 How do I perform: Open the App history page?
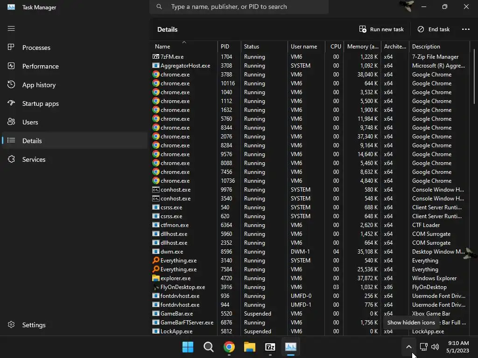click(x=75, y=85)
